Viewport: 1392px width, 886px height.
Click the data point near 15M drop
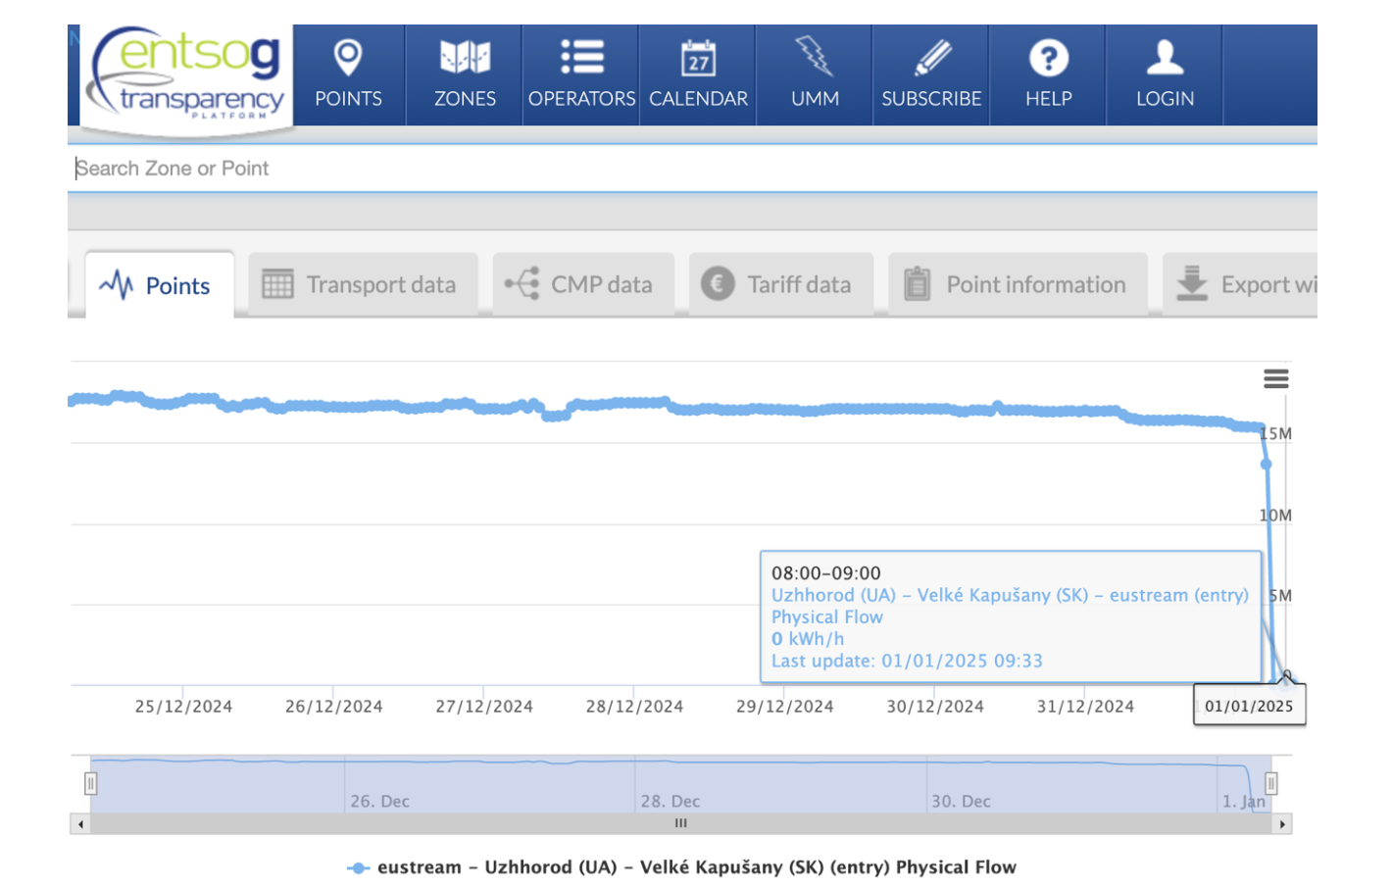click(x=1266, y=464)
